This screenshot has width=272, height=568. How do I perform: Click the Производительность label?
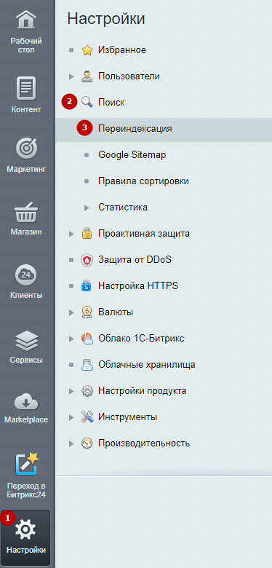pos(144,443)
